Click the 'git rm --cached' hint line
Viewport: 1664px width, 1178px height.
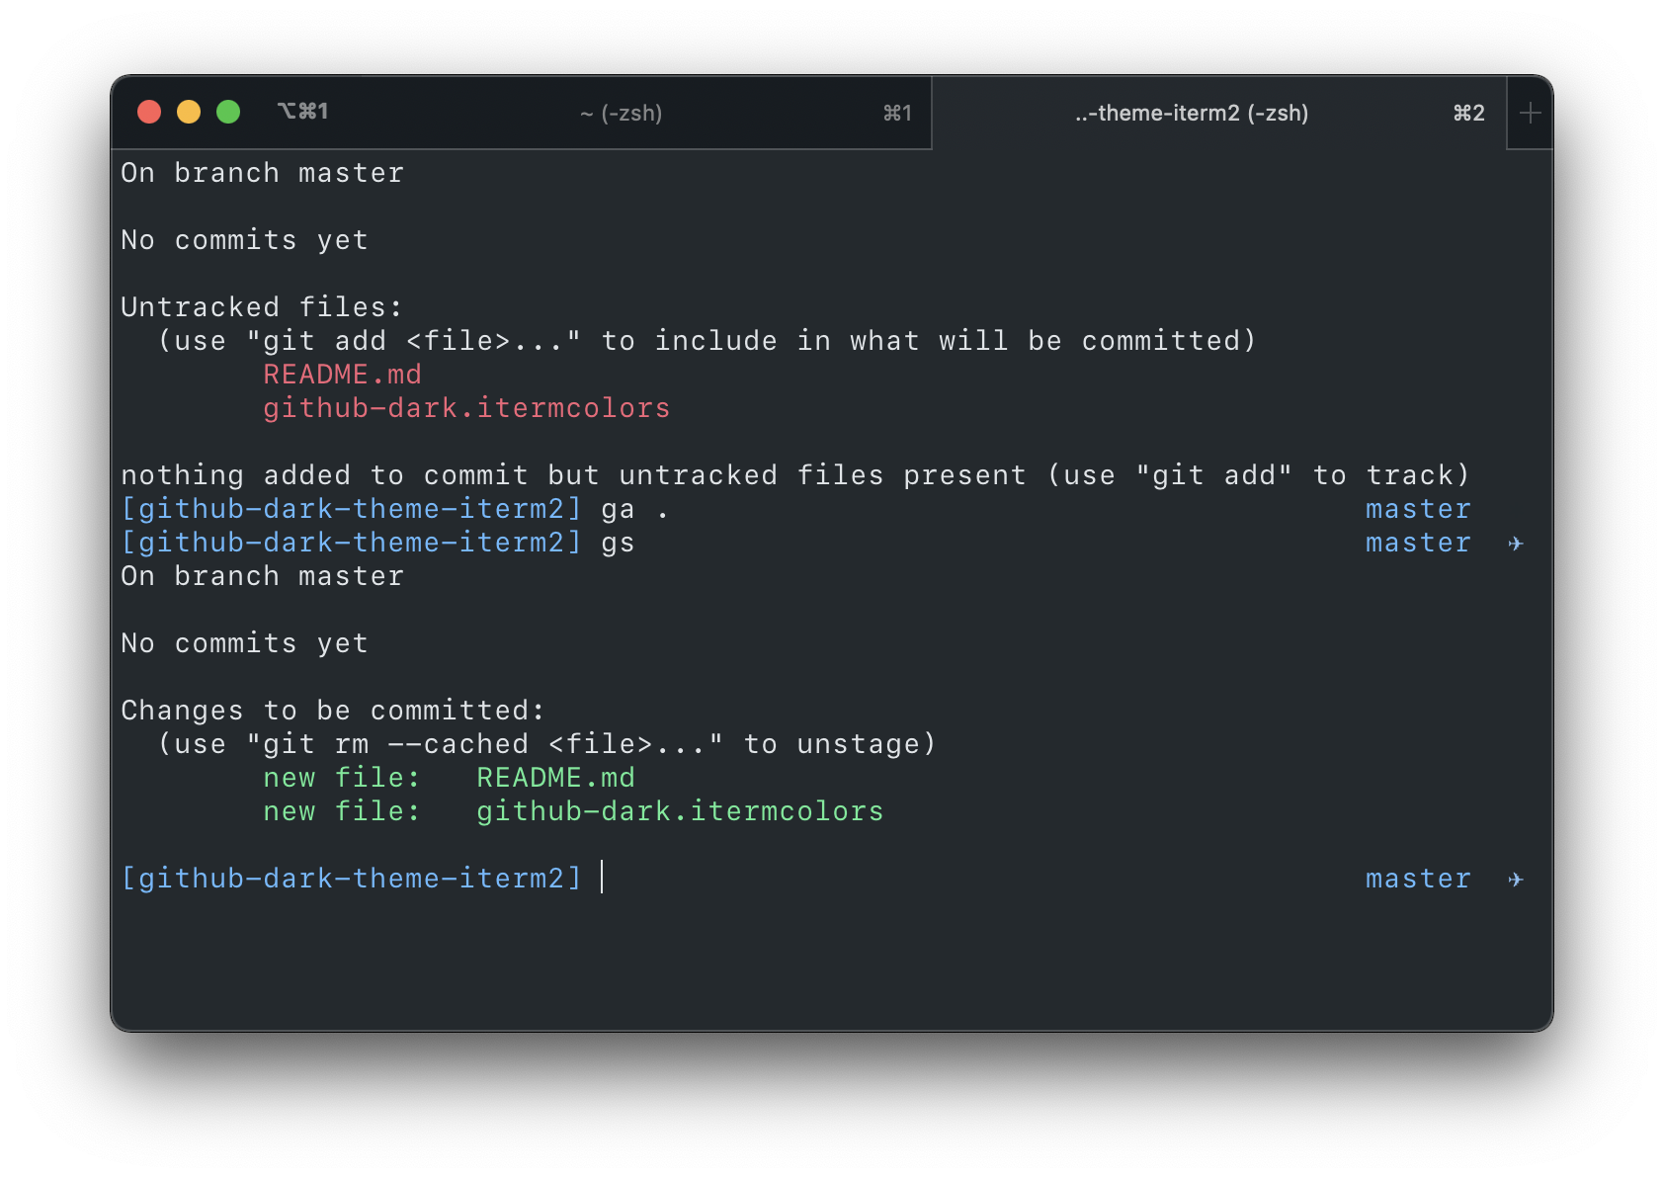(x=546, y=744)
